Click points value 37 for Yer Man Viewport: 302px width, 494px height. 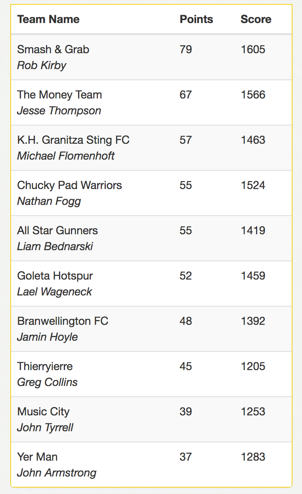[186, 457]
